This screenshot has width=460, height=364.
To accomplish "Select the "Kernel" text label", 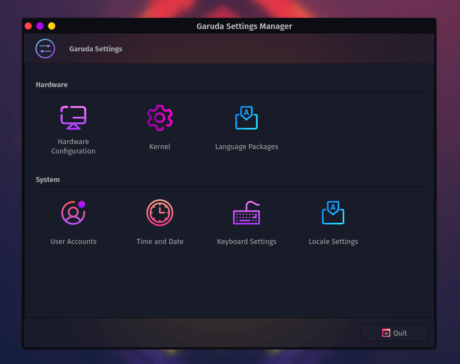I will click(160, 147).
